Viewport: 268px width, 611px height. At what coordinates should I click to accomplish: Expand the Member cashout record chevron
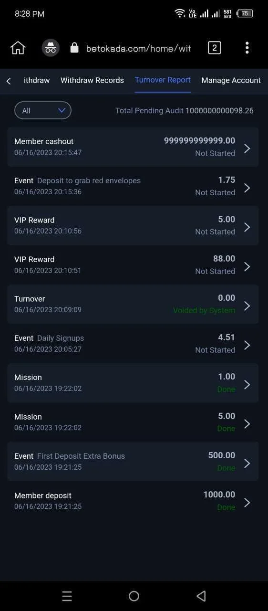247,148
